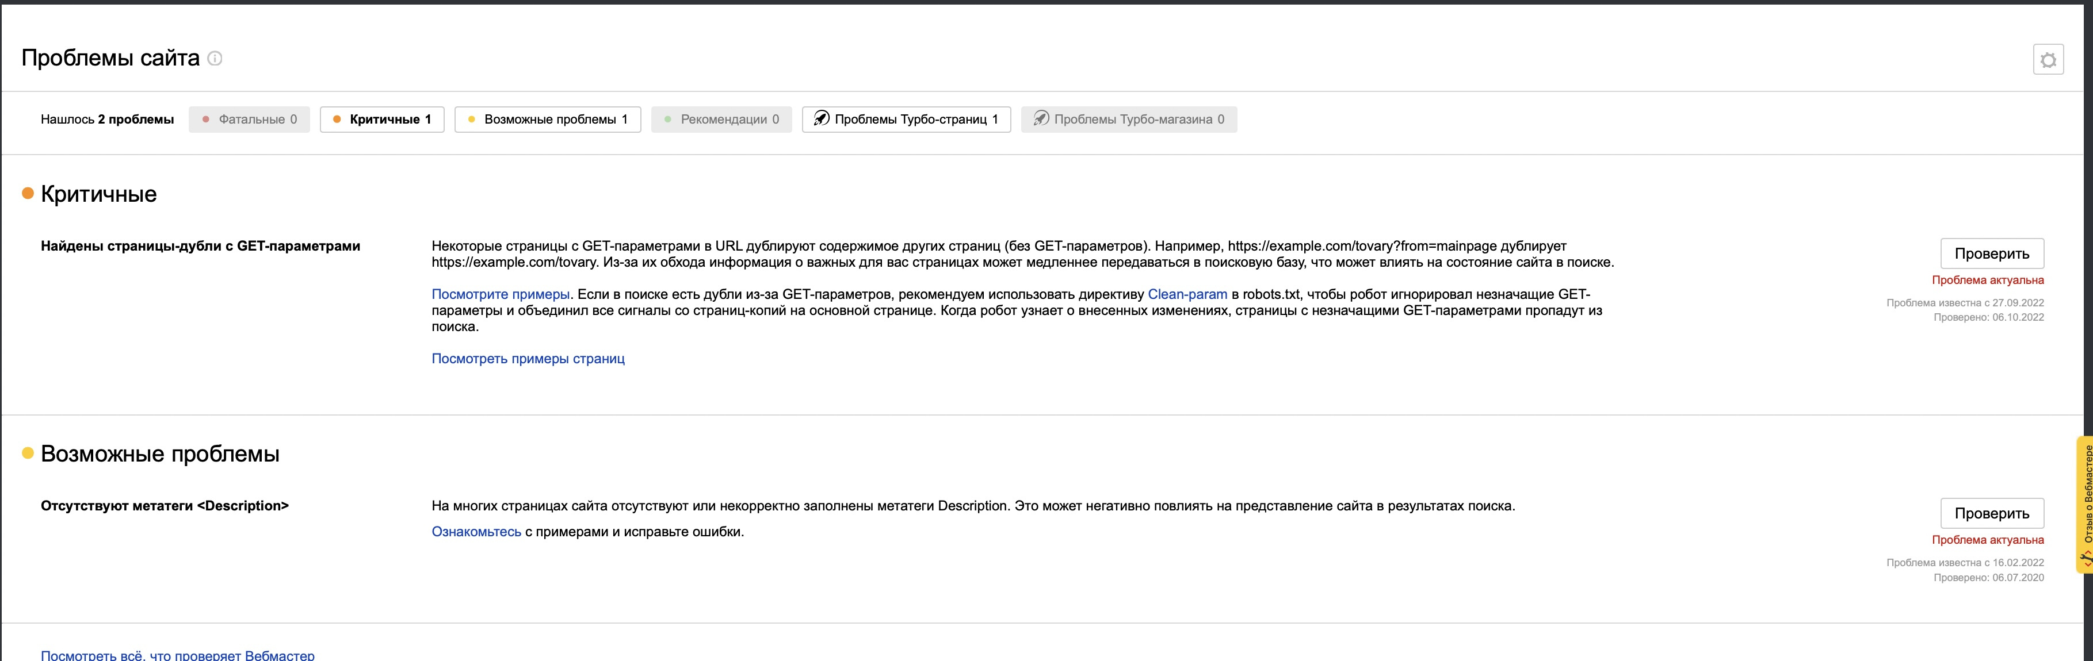Image resolution: width=2093 pixels, height=661 pixels.
Task: Click the orange dot beside Критичные heading
Action: tap(28, 193)
